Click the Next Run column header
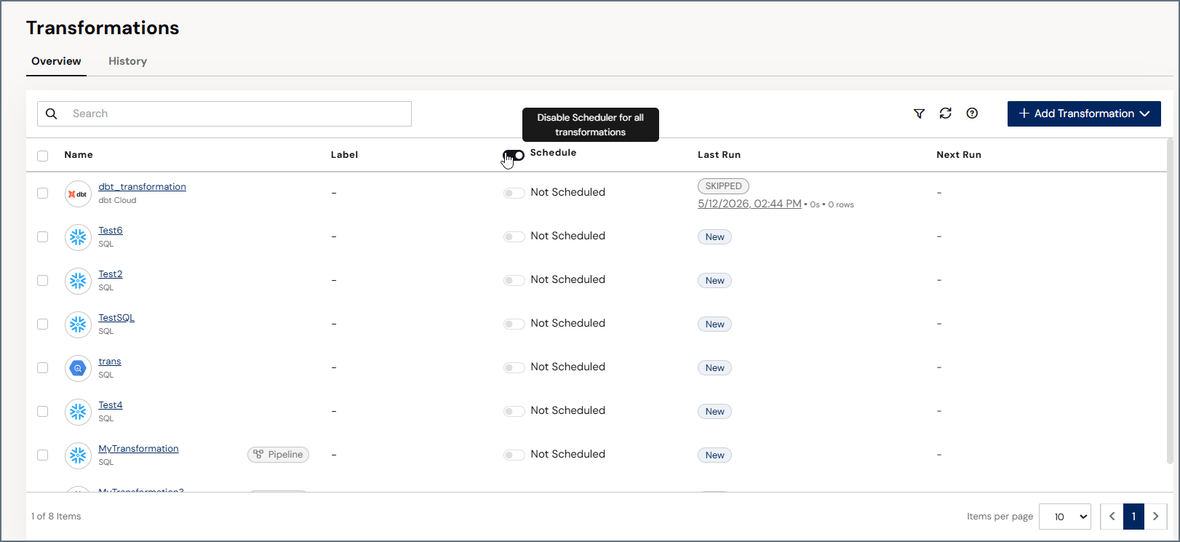1180x542 pixels. pos(959,155)
